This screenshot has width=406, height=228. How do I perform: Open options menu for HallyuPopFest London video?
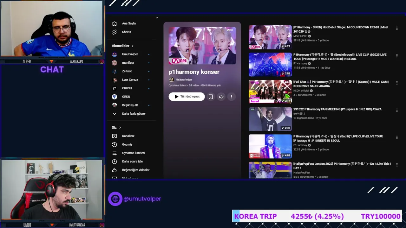click(x=397, y=165)
